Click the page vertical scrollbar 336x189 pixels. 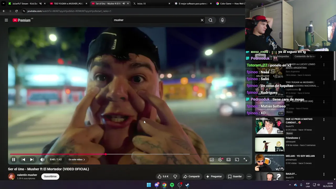334,66
